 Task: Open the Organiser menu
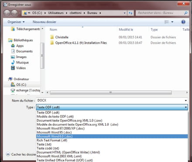point(16,22)
